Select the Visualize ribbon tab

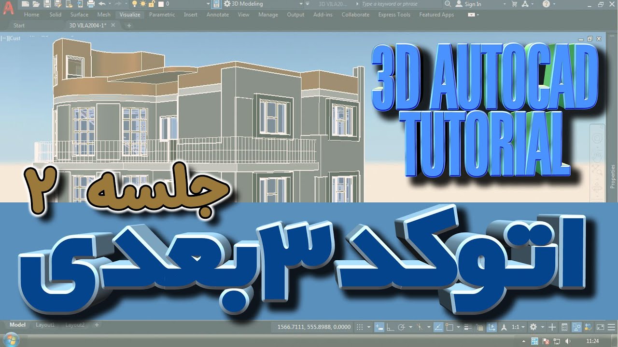(130, 14)
